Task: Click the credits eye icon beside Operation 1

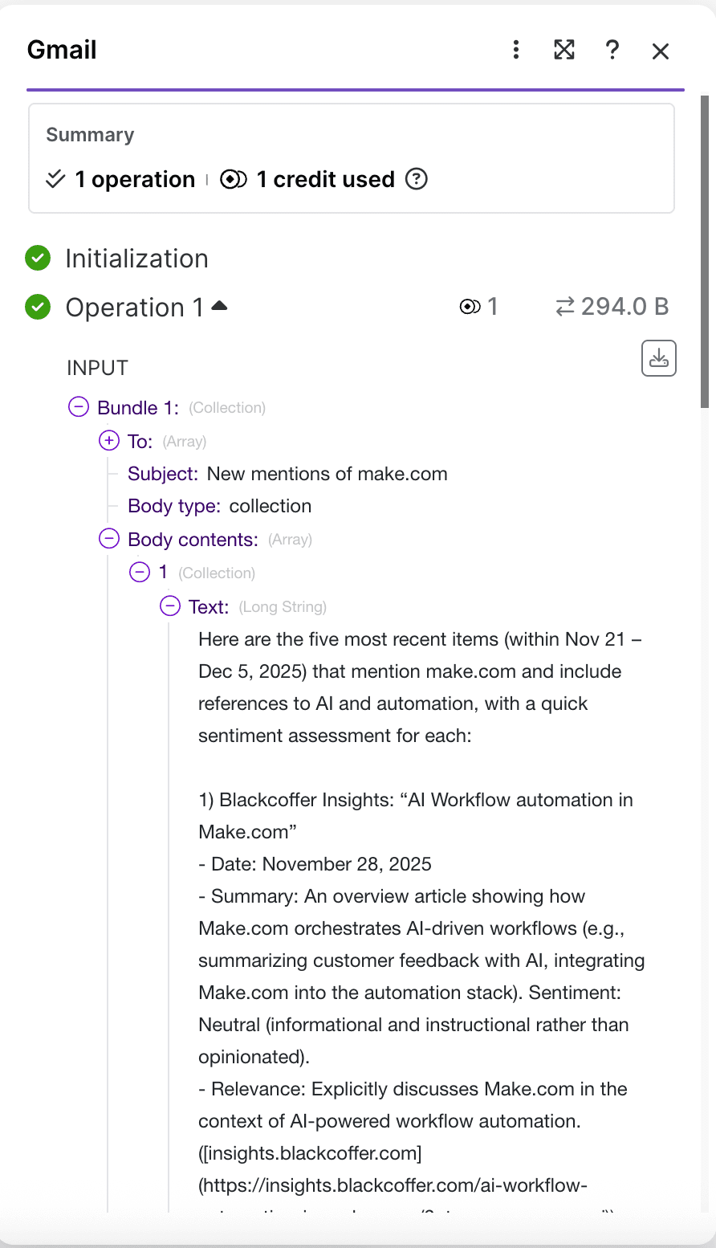Action: pyautogui.click(x=470, y=306)
